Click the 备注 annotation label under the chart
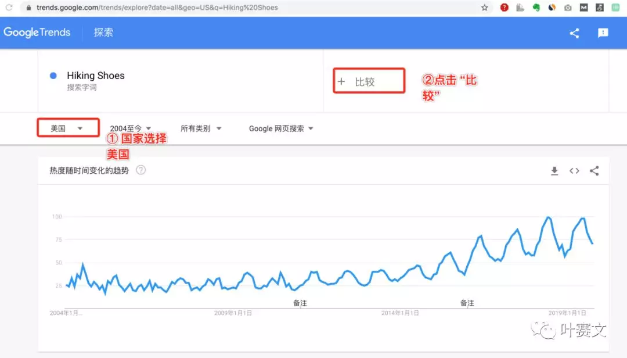This screenshot has width=627, height=358. click(x=300, y=303)
